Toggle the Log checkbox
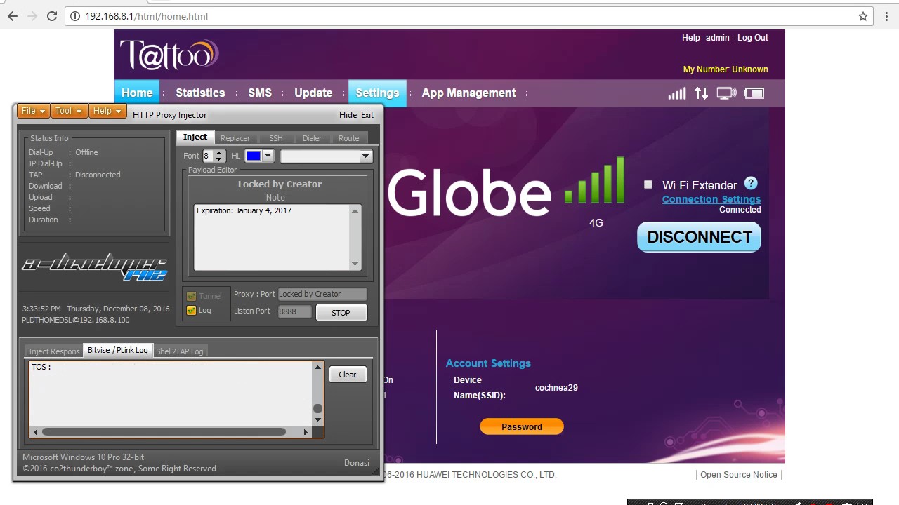Screen dimensions: 899x505 pyautogui.click(x=191, y=311)
